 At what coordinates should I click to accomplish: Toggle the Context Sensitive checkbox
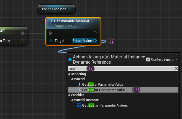pos(148,59)
